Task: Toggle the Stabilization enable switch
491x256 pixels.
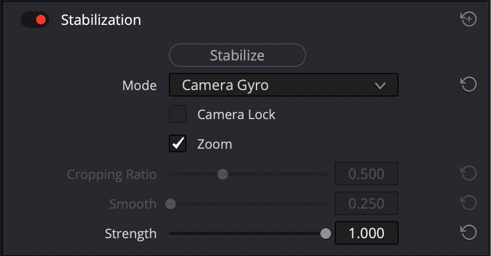Action: (35, 20)
